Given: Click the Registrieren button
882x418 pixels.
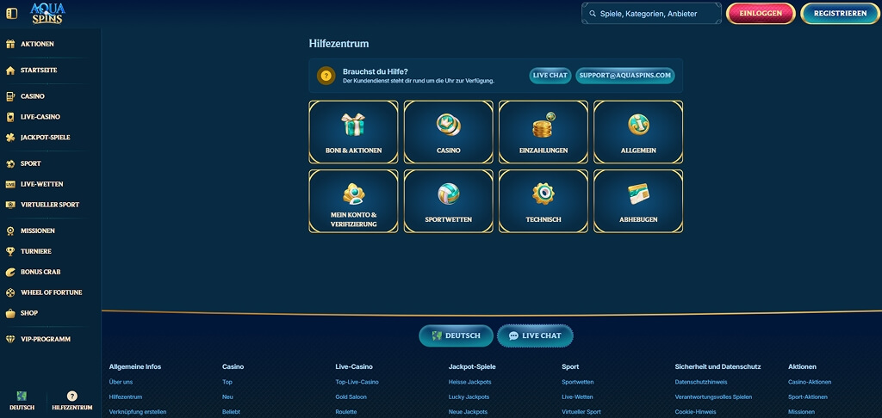Looking at the screenshot, I should tap(841, 14).
